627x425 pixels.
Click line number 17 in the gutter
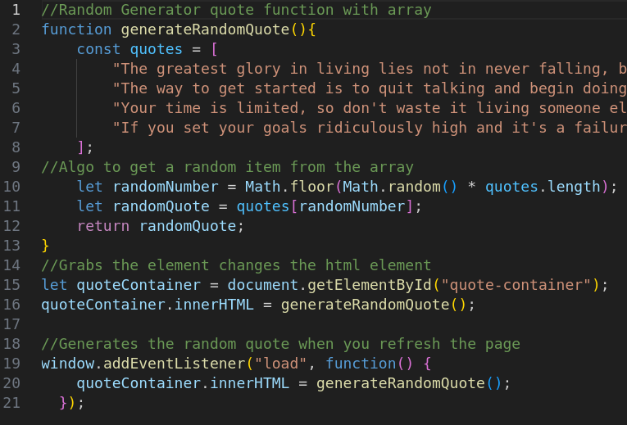(11, 324)
